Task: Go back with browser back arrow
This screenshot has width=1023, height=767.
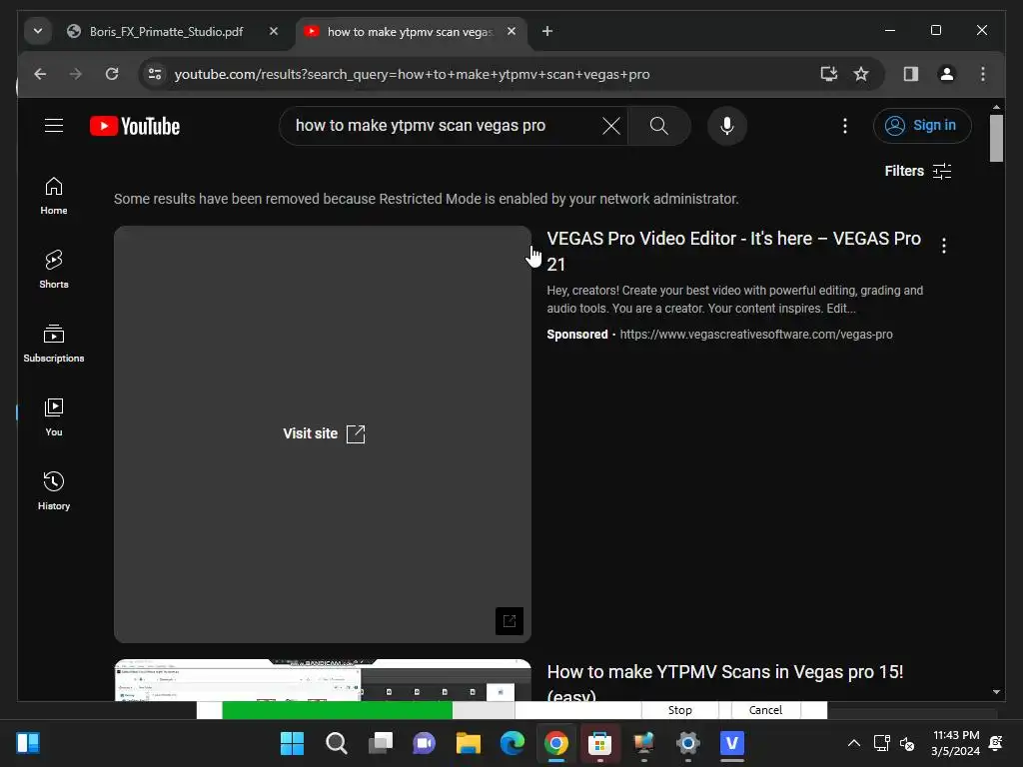Action: click(40, 74)
